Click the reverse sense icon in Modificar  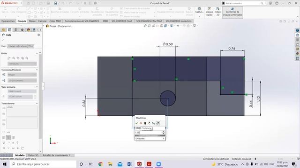[x=149, y=123]
